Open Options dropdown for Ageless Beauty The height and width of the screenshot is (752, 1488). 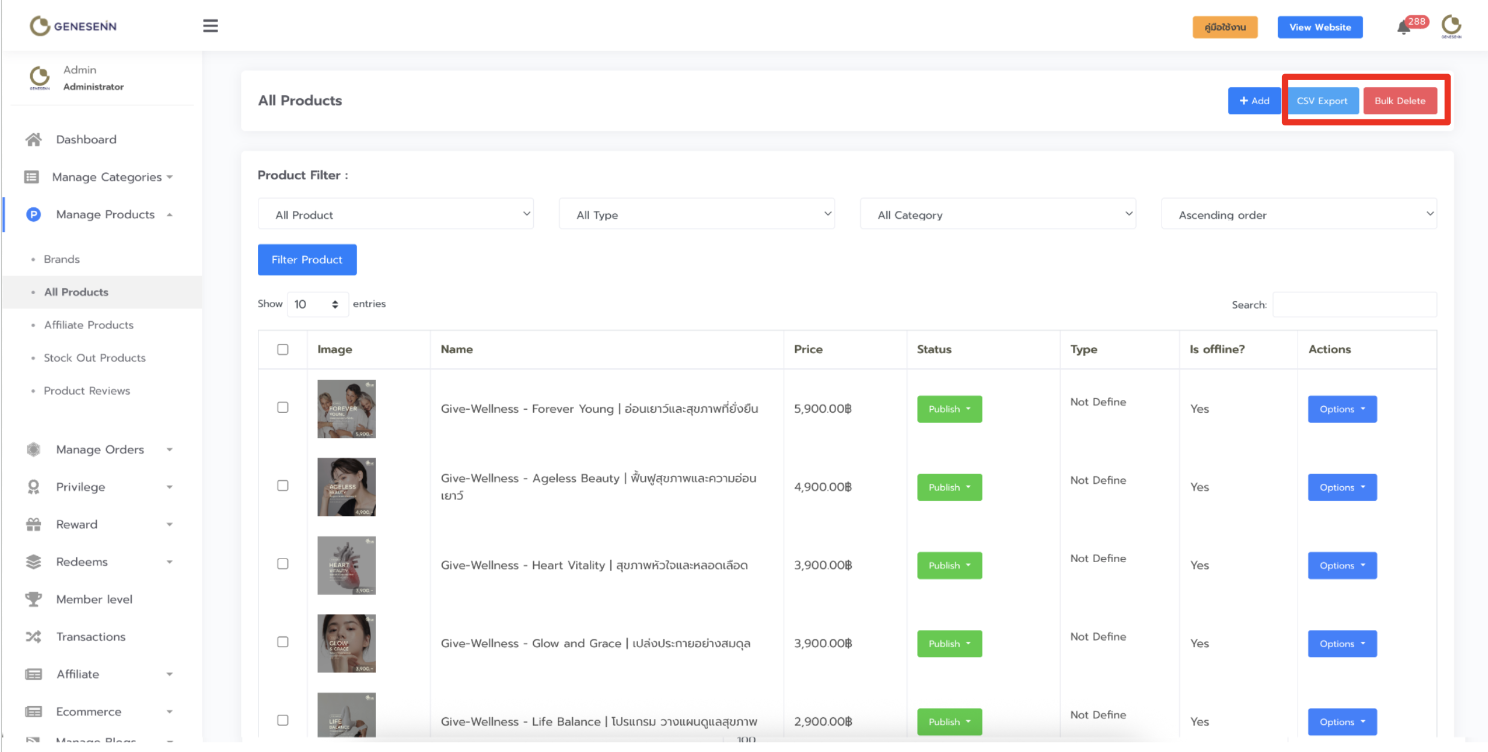(x=1342, y=487)
